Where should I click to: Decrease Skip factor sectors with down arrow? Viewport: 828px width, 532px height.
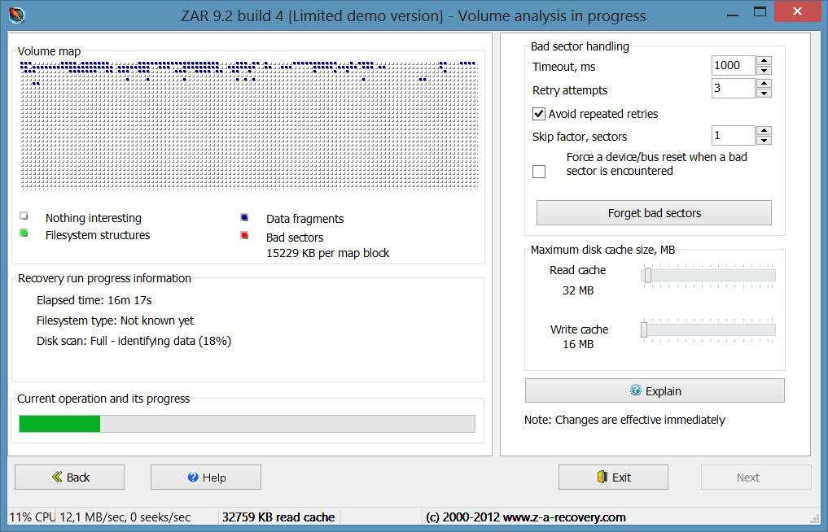click(764, 141)
